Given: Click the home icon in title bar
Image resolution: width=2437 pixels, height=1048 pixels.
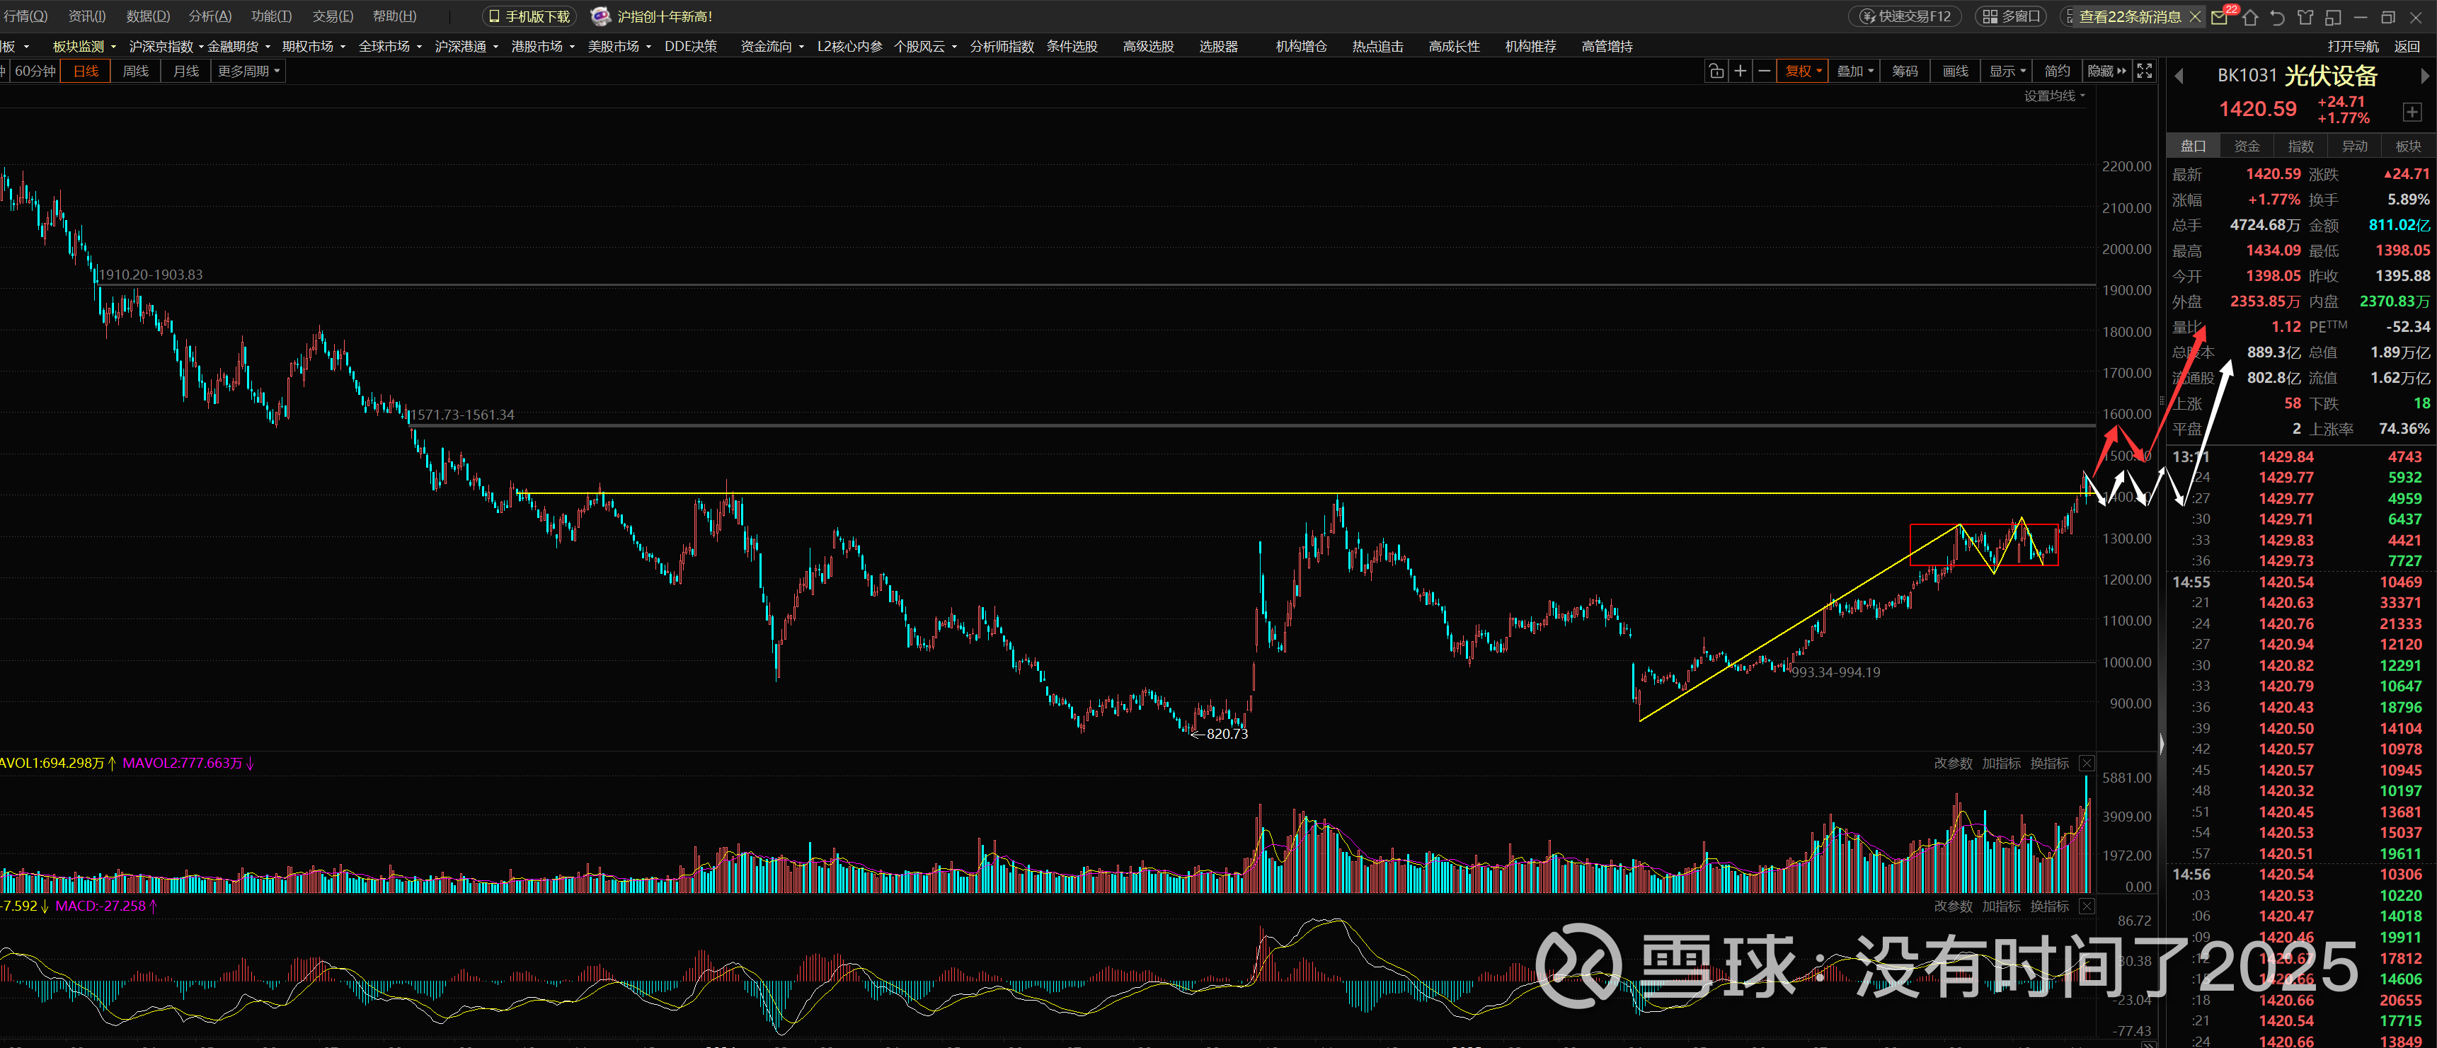Looking at the screenshot, I should click(2249, 17).
